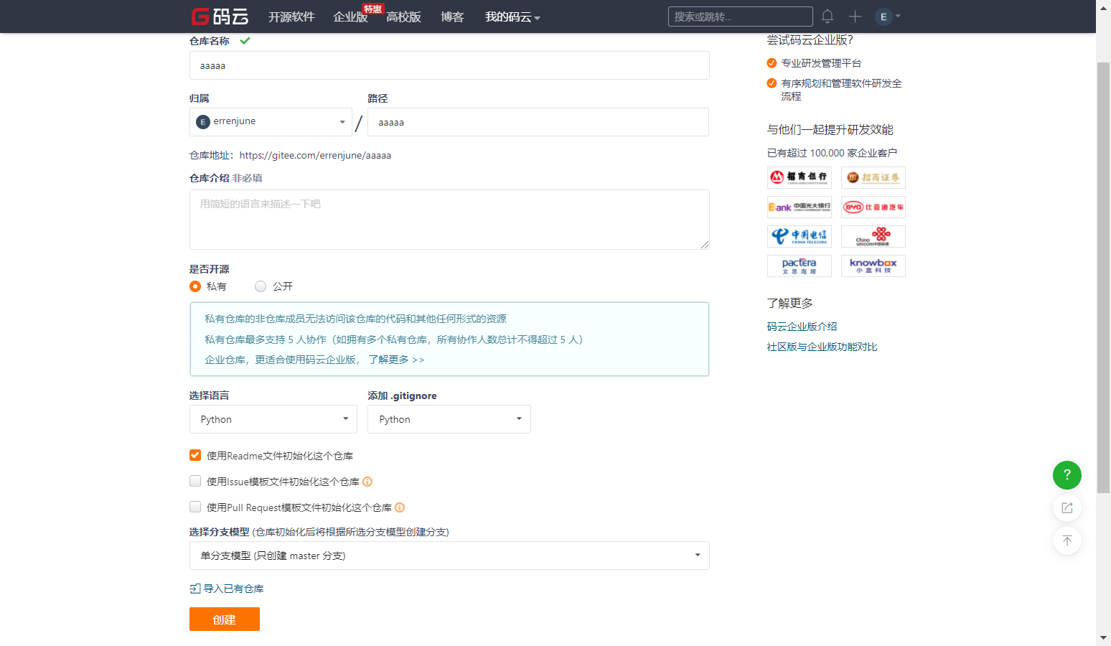This screenshot has height=646, width=1111.
Task: Click the Gitee logo
Action: pyautogui.click(x=220, y=16)
